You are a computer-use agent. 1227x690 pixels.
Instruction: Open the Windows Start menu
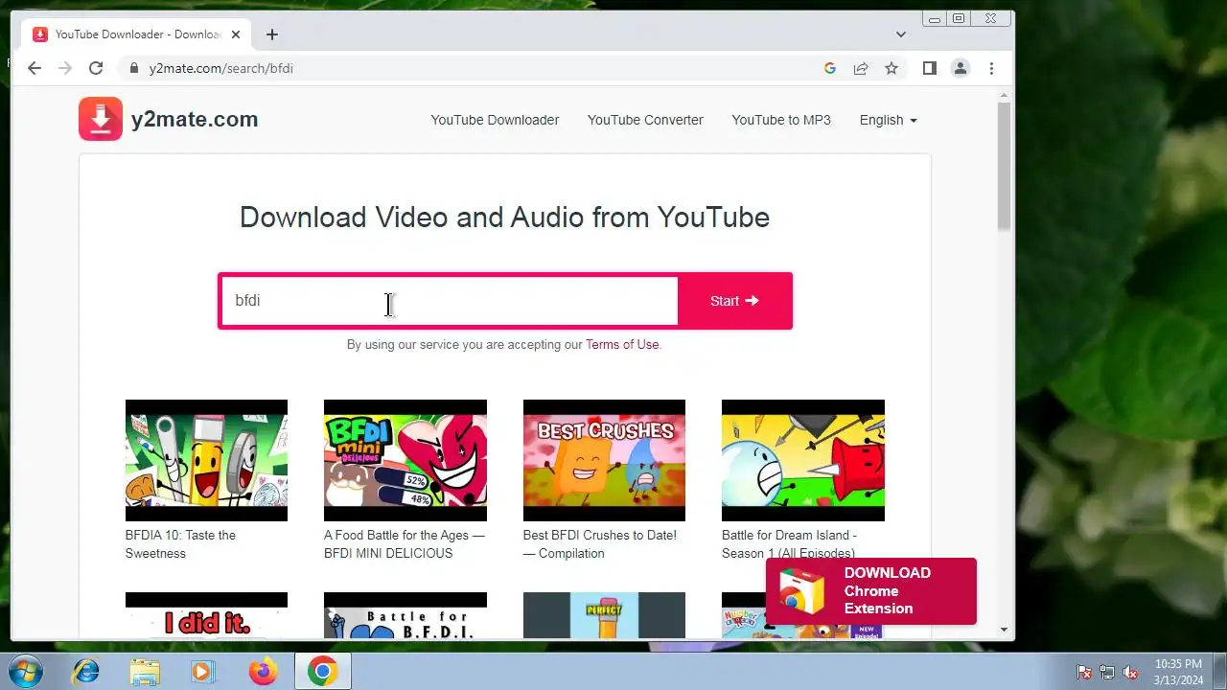(x=25, y=671)
